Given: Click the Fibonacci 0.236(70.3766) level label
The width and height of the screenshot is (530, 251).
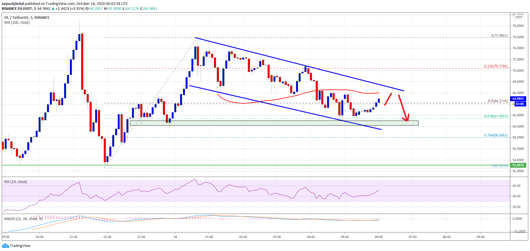Looking at the screenshot, I should (x=496, y=66).
